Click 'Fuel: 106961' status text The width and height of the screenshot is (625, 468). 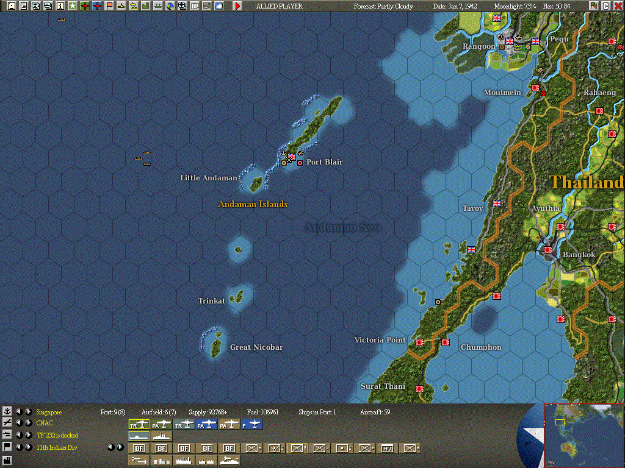(262, 412)
